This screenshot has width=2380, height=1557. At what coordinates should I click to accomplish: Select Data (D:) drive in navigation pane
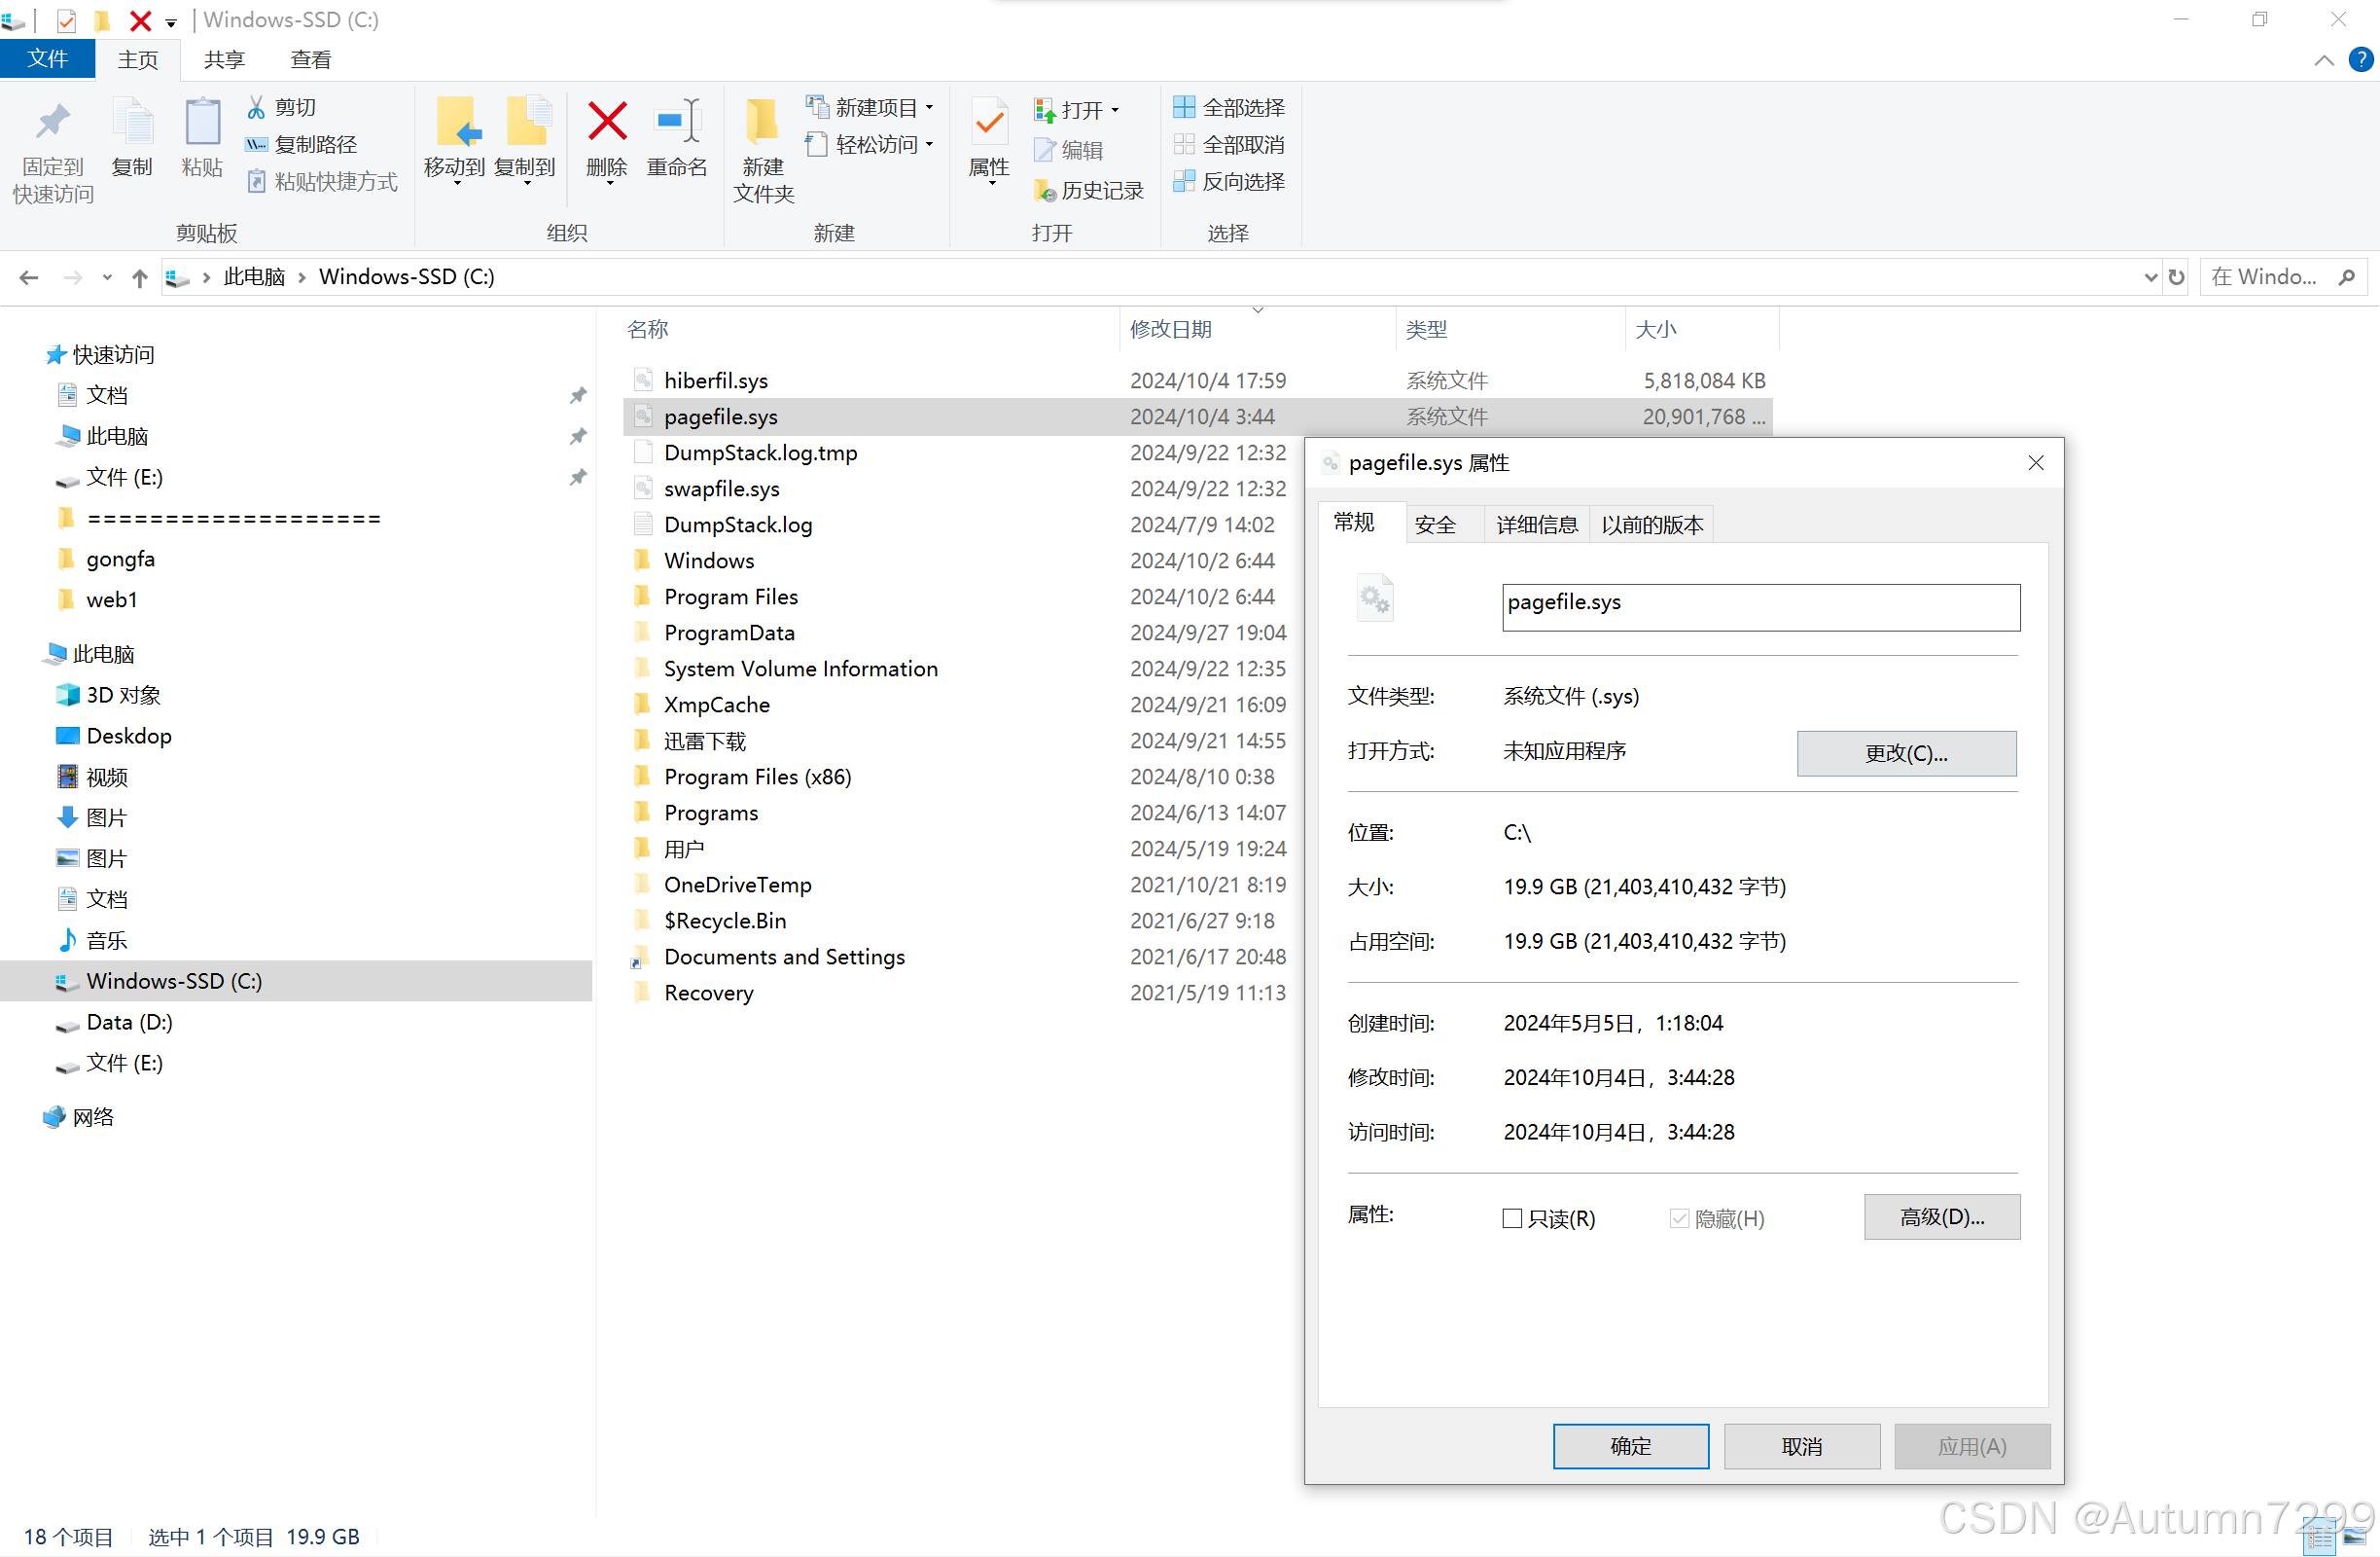129,1022
